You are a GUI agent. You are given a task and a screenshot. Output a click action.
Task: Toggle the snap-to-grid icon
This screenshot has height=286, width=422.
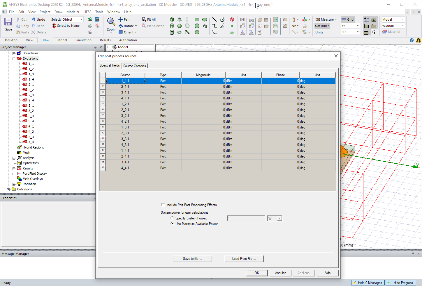[366, 19]
